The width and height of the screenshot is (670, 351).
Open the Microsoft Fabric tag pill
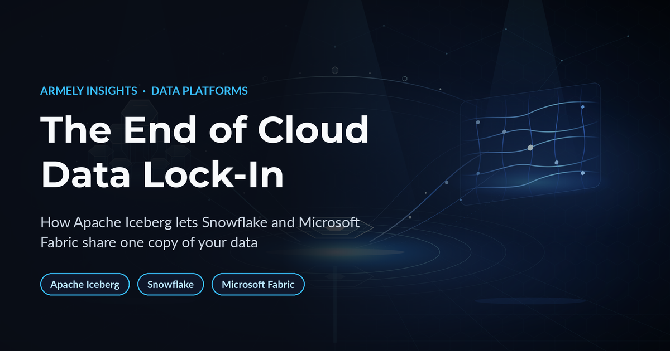(258, 285)
